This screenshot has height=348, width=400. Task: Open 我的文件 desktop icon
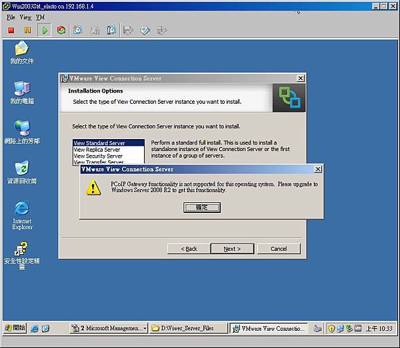22,53
